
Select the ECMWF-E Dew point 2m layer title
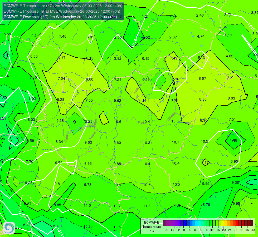pyautogui.click(x=60, y=17)
